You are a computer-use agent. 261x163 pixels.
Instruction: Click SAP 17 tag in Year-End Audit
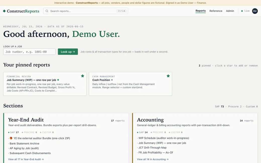coord(13,132)
